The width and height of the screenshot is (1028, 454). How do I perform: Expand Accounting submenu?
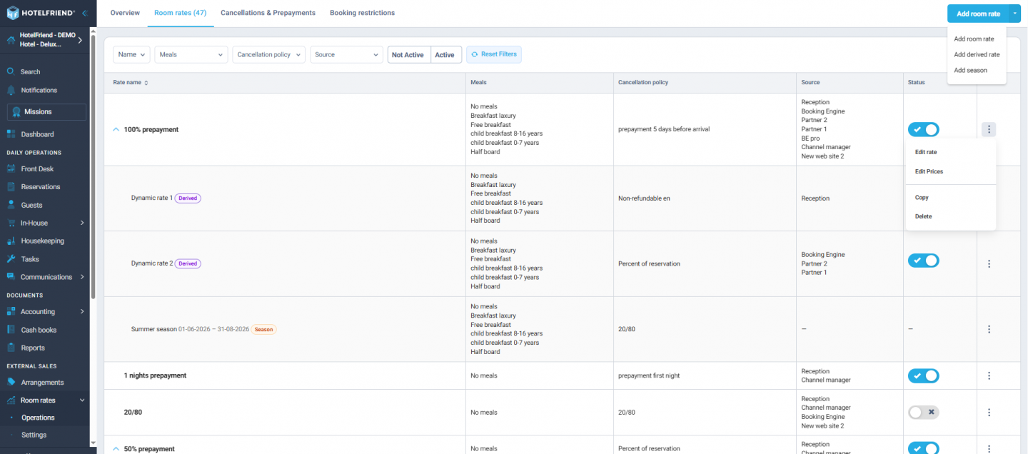[82, 312]
